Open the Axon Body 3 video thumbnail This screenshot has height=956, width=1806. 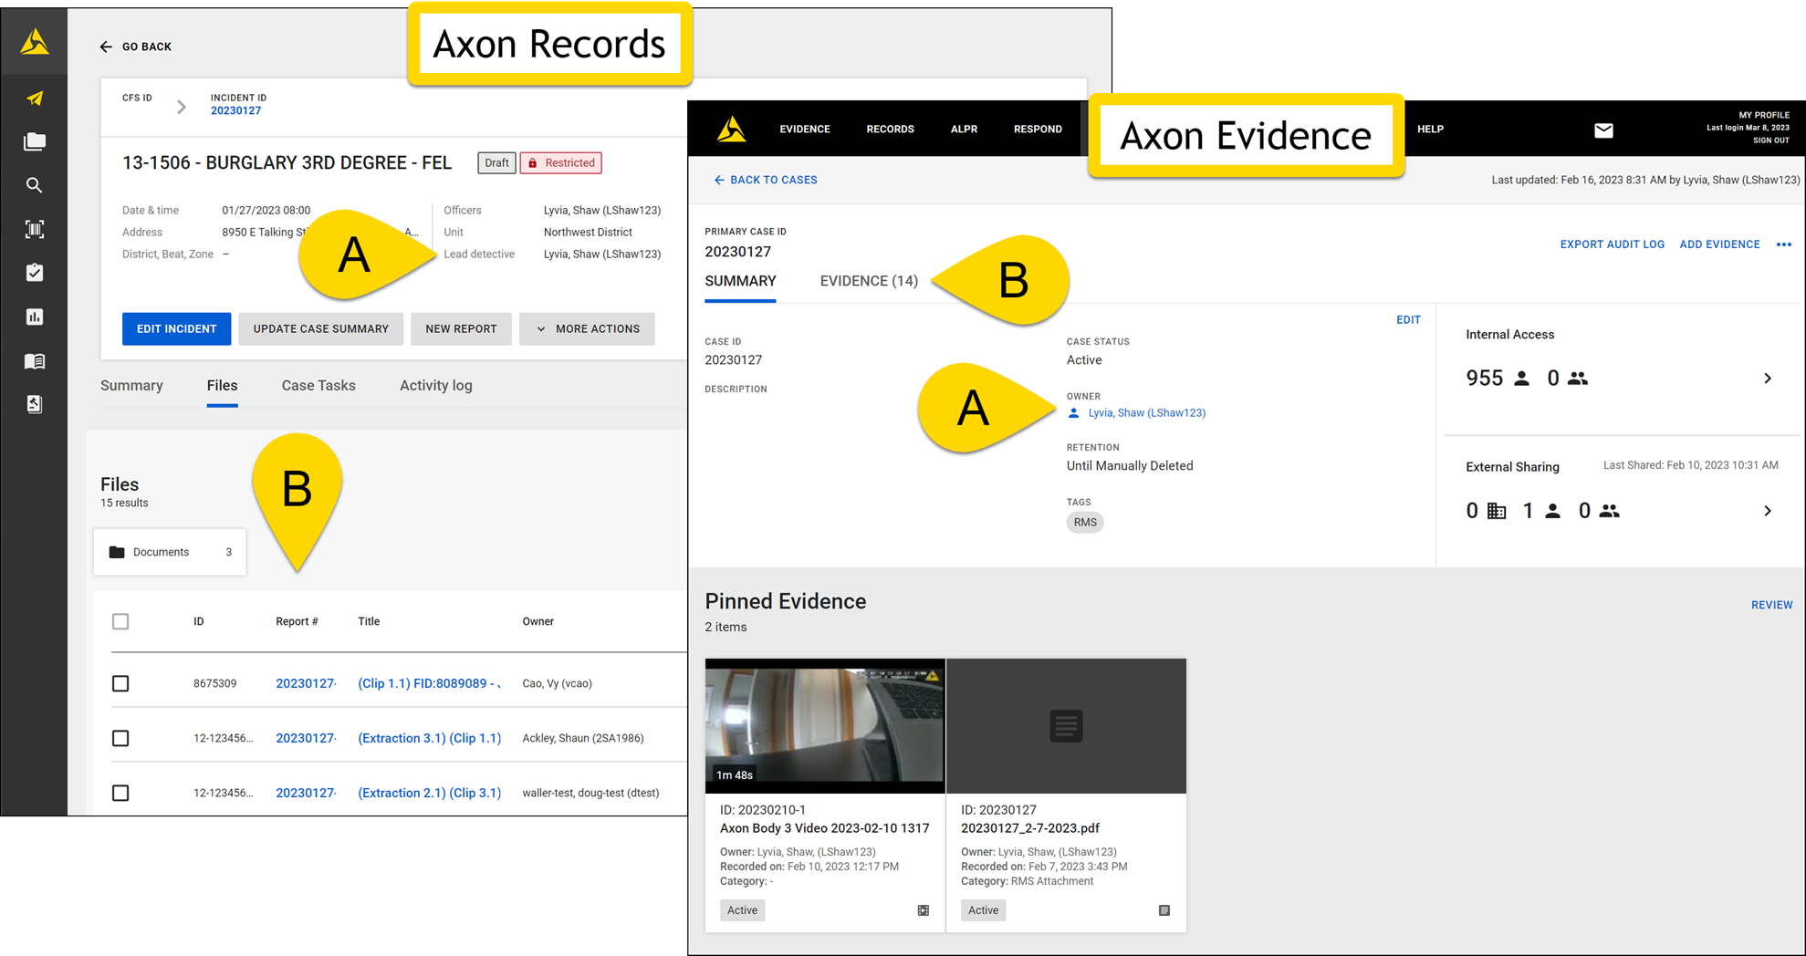coord(824,725)
